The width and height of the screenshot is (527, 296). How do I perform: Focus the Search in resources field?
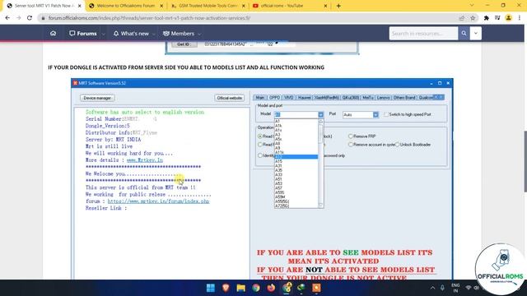click(x=423, y=33)
